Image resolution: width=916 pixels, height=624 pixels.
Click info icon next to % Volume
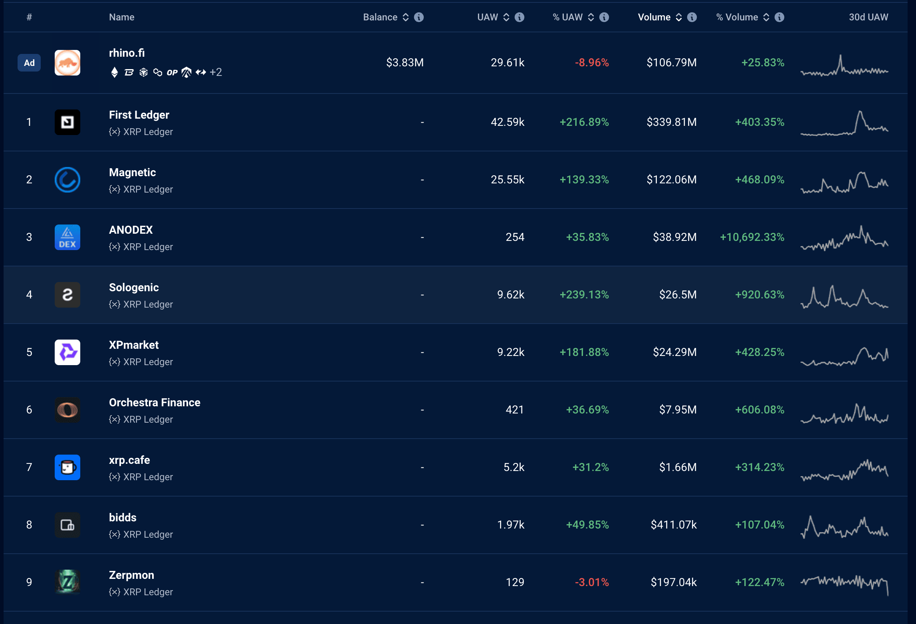(779, 17)
